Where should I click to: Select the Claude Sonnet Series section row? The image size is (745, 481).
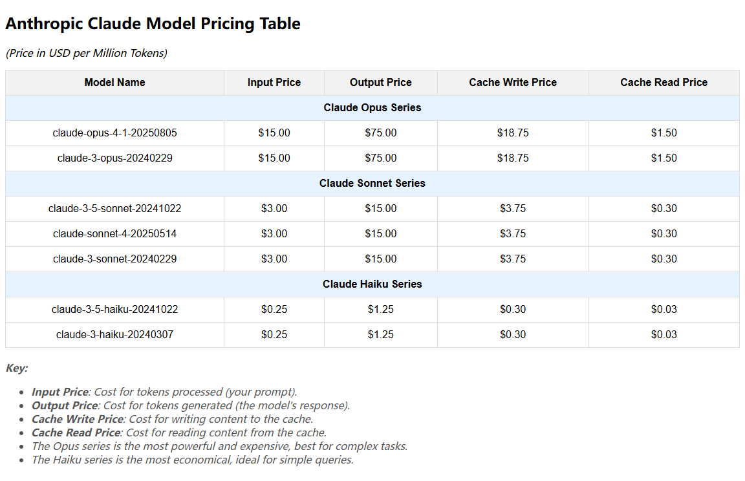coord(372,183)
